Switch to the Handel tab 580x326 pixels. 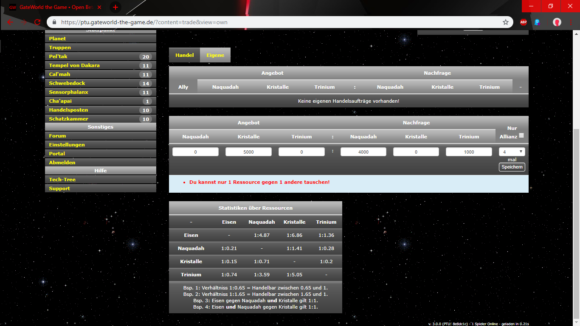(x=184, y=55)
